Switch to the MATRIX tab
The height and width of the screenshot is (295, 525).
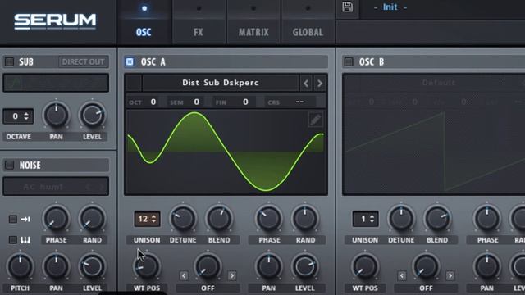253,32
